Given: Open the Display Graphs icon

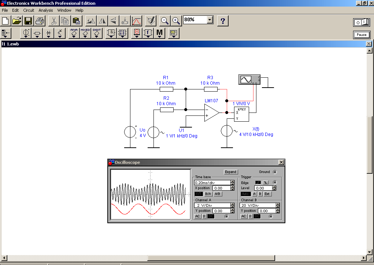Looking at the screenshot, I should (136, 21).
